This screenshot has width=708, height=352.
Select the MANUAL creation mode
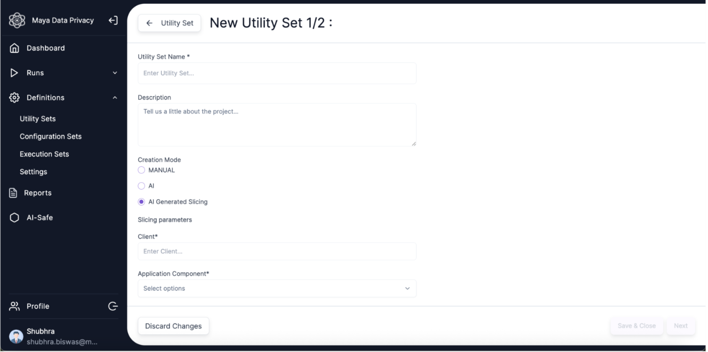pyautogui.click(x=141, y=170)
